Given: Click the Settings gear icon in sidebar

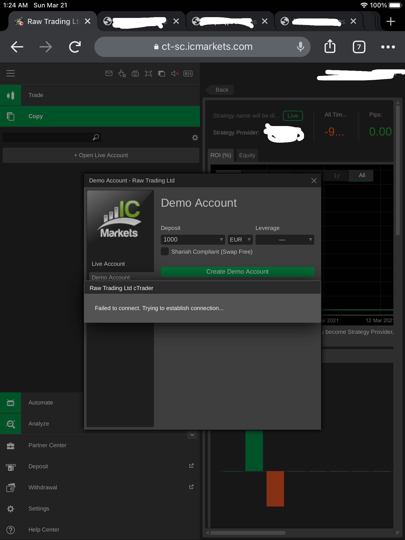Looking at the screenshot, I should pyautogui.click(x=11, y=509).
